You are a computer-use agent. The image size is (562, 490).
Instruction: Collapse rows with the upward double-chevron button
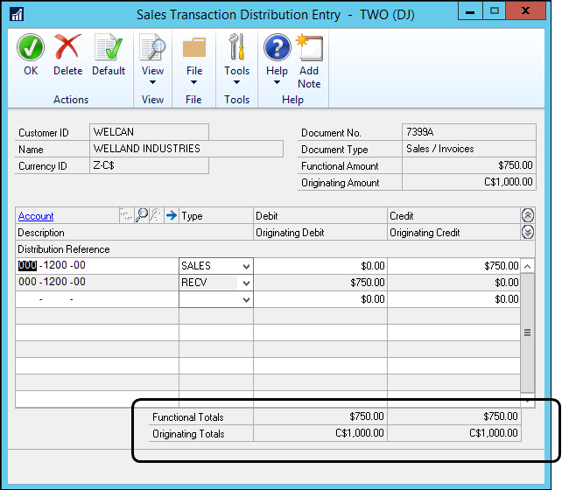click(527, 215)
